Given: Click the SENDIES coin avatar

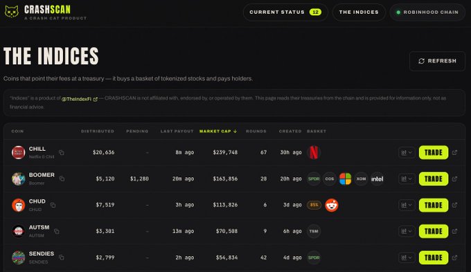Looking at the screenshot, I should click(x=18, y=257).
